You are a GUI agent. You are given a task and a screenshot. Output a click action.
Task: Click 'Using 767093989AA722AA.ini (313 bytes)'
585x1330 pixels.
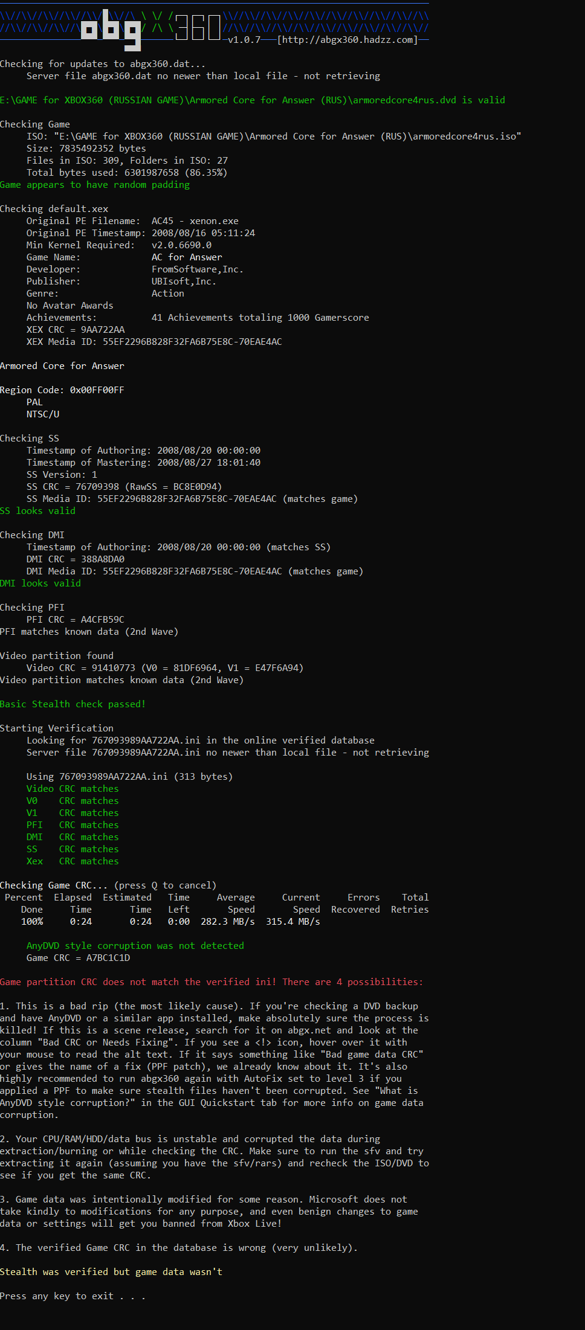pos(129,777)
